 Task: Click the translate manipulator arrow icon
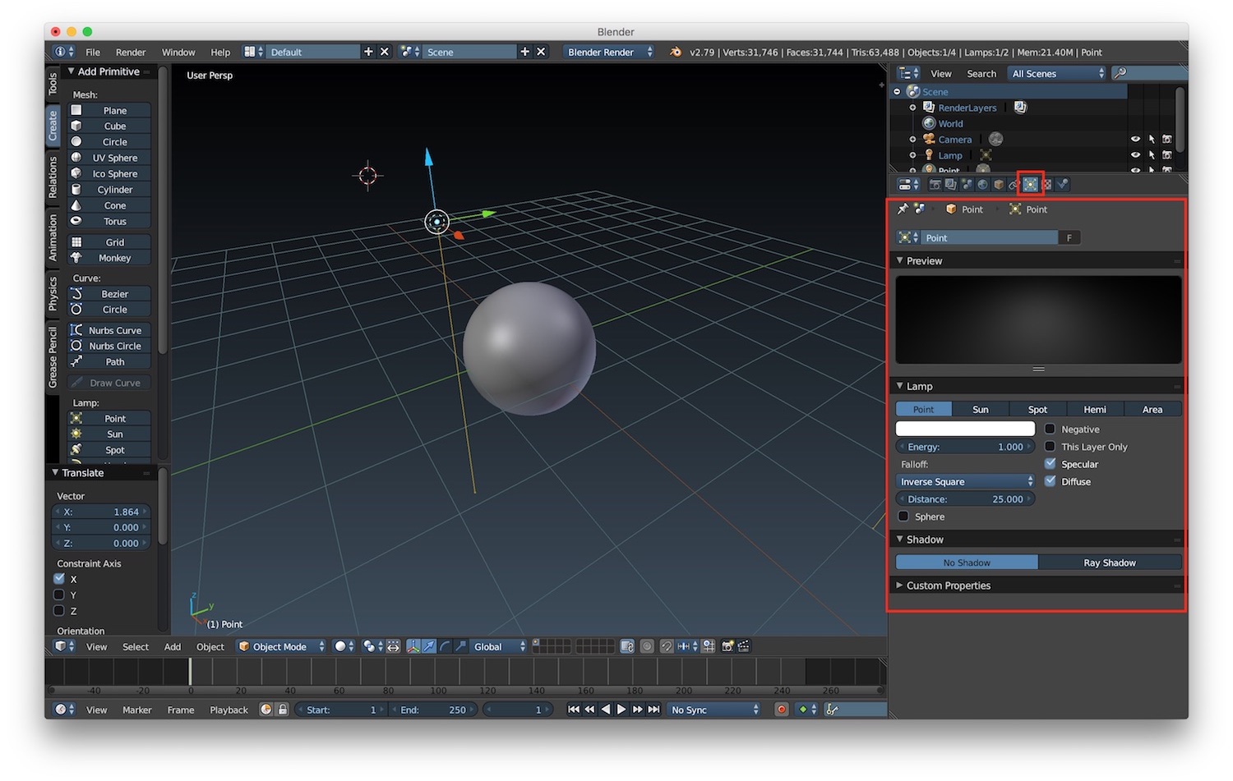[430, 646]
